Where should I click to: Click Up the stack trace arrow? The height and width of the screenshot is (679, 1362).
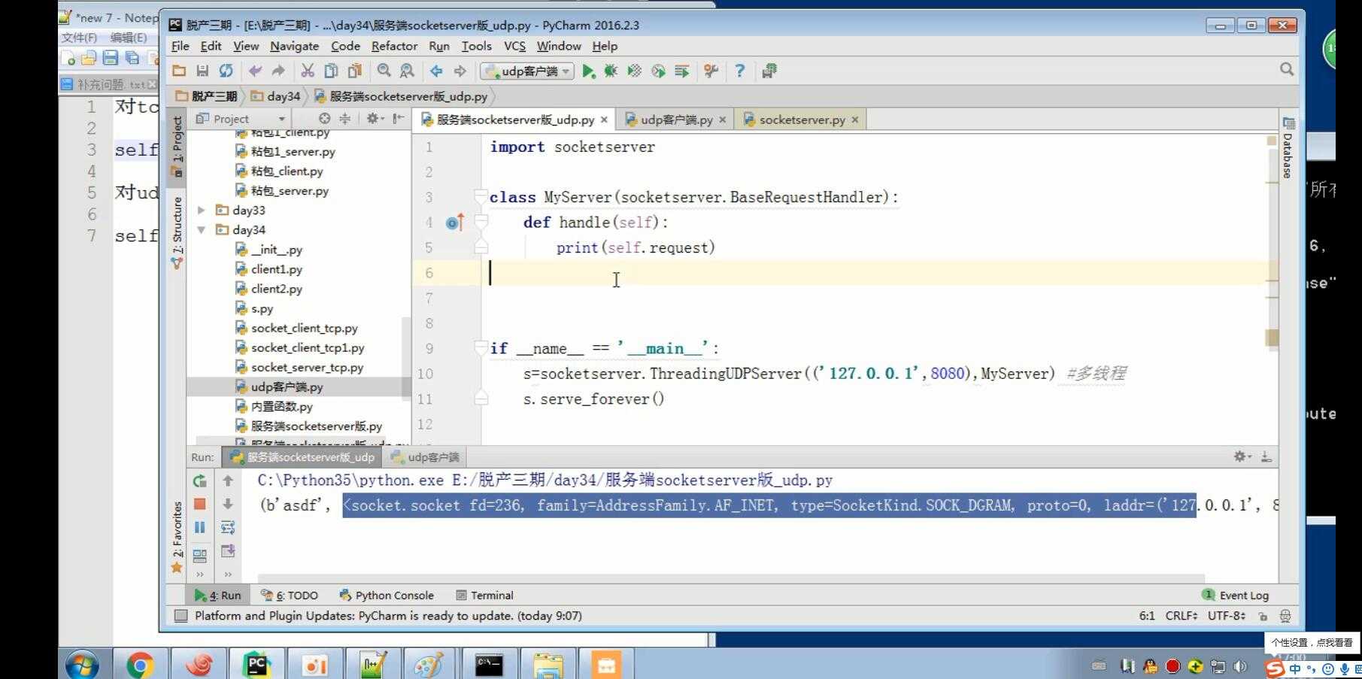pyautogui.click(x=228, y=480)
